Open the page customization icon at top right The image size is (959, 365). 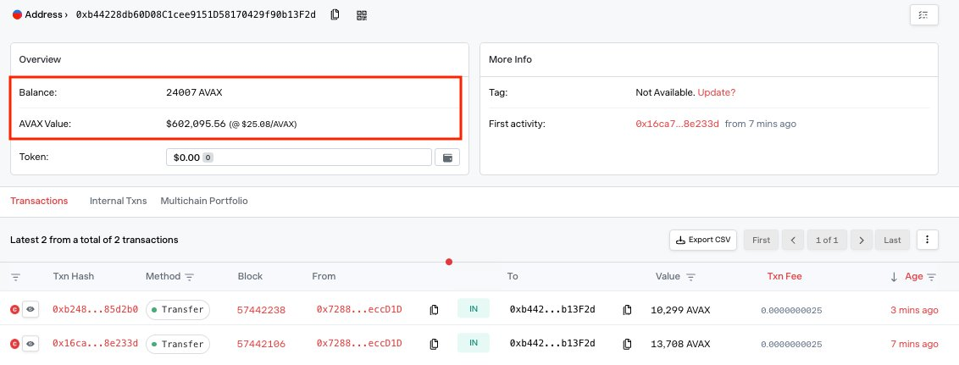tap(923, 15)
